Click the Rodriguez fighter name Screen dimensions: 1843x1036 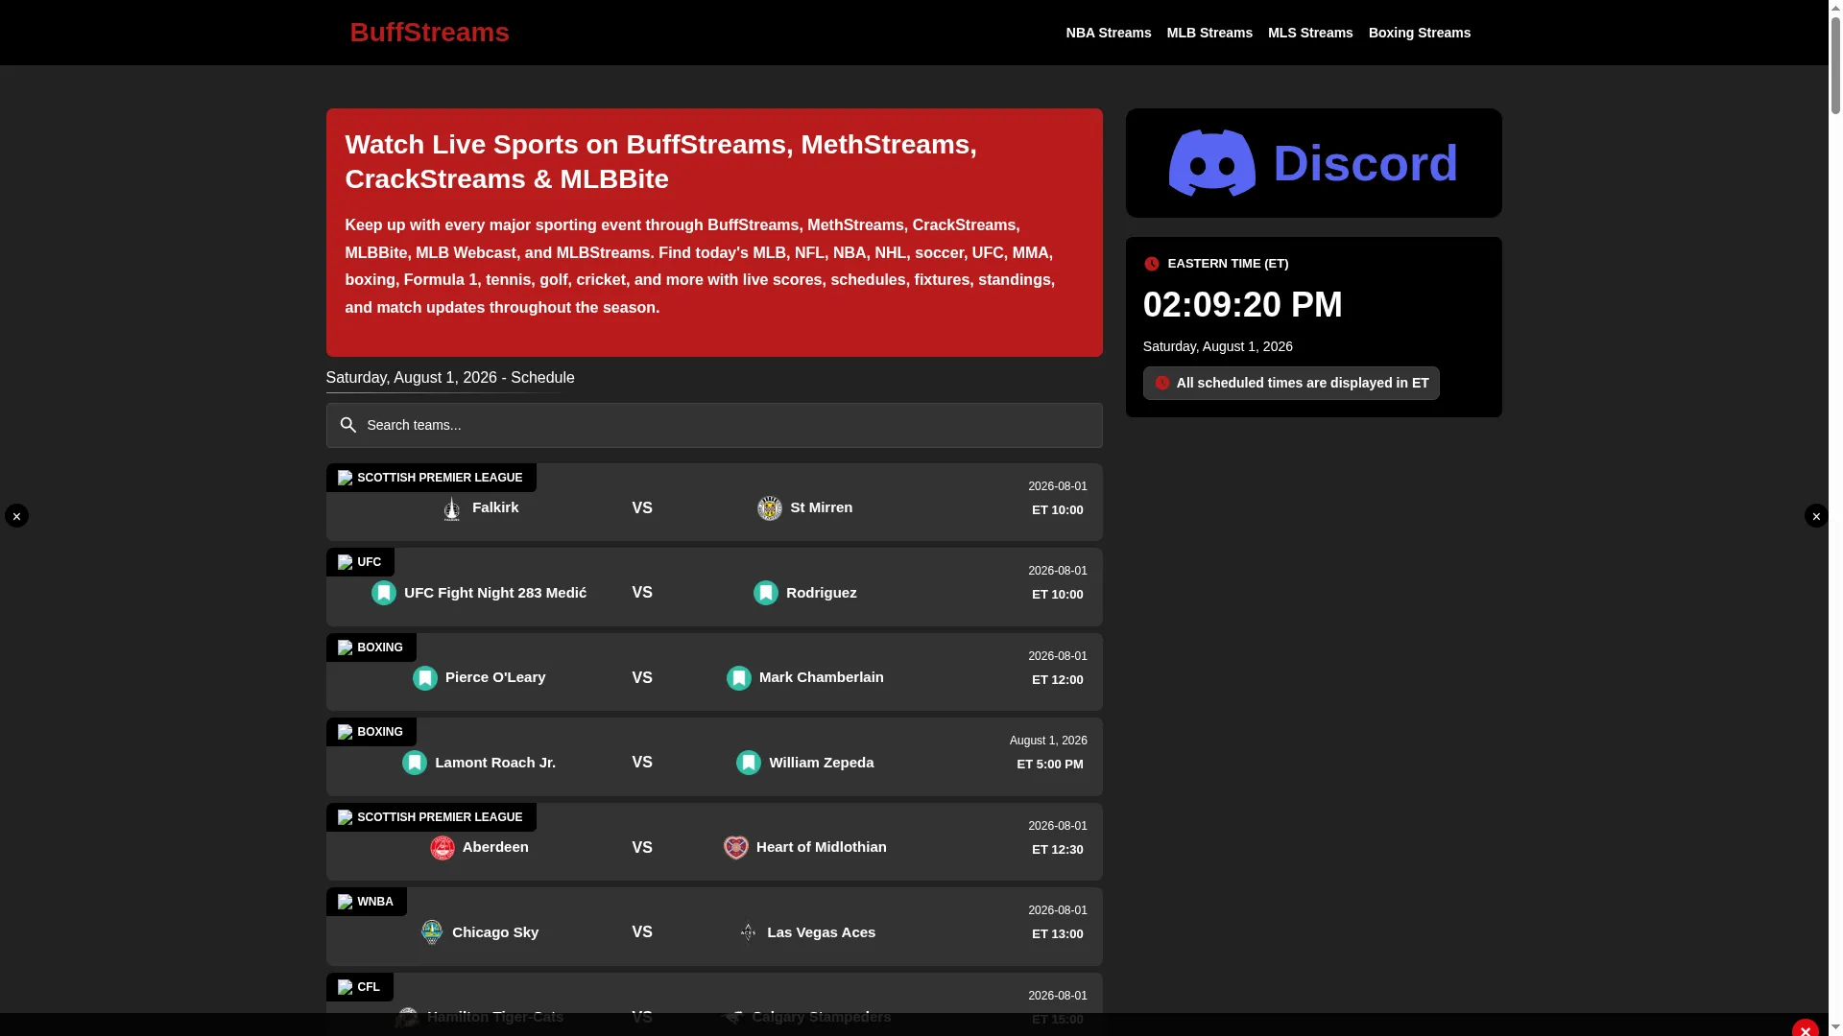coord(822,593)
